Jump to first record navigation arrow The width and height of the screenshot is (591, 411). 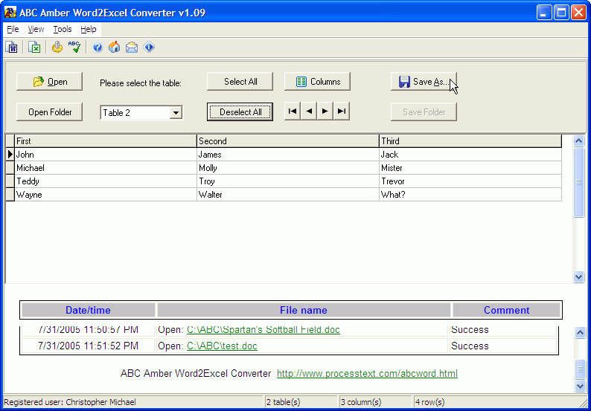coord(292,111)
